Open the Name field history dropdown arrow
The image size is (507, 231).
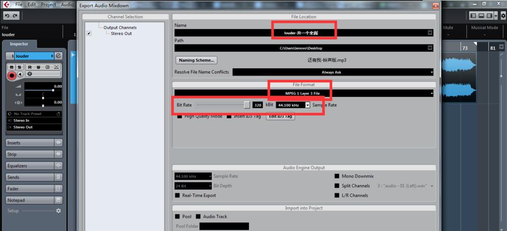click(430, 32)
